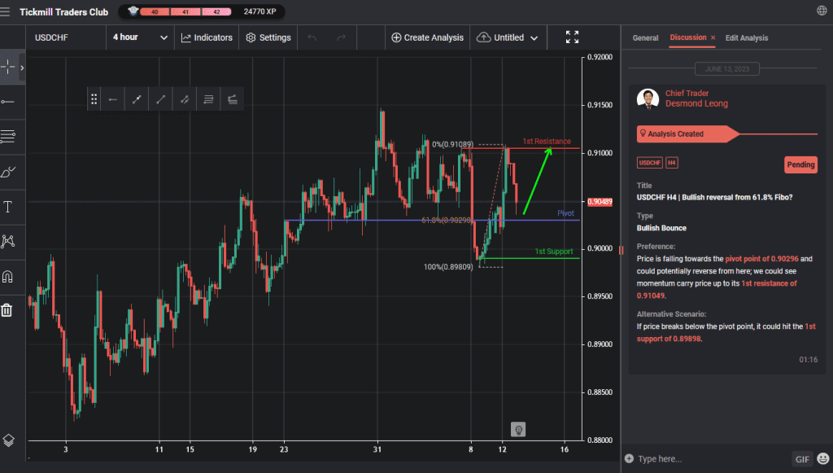Switch to the General tab
This screenshot has height=473, width=833.
[645, 37]
